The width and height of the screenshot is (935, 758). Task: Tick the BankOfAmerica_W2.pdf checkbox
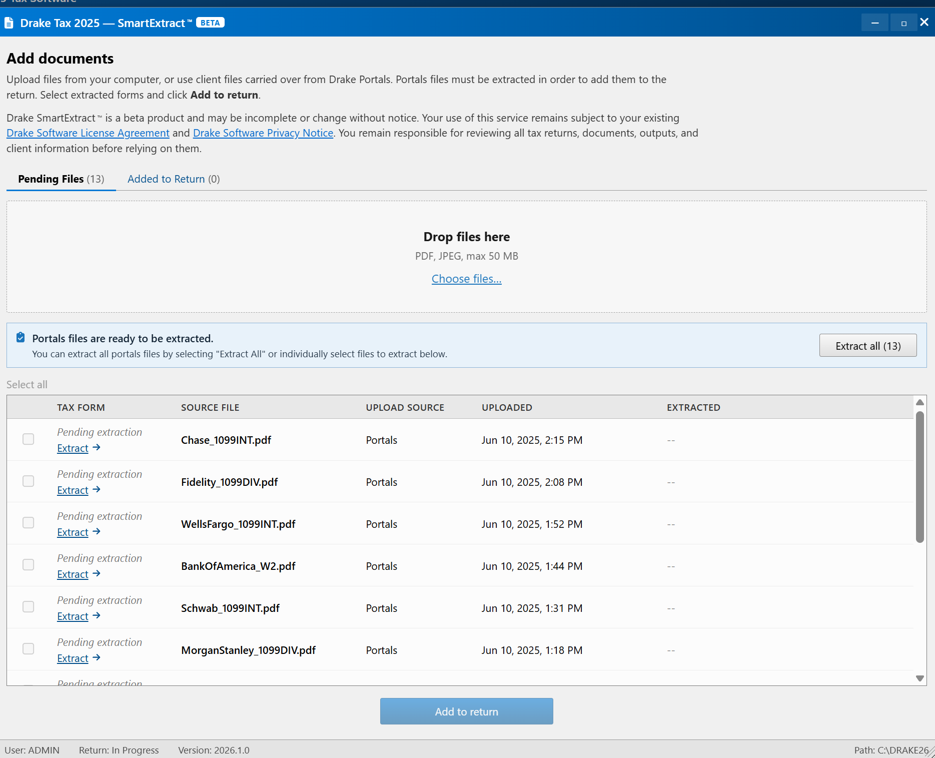[x=29, y=565]
